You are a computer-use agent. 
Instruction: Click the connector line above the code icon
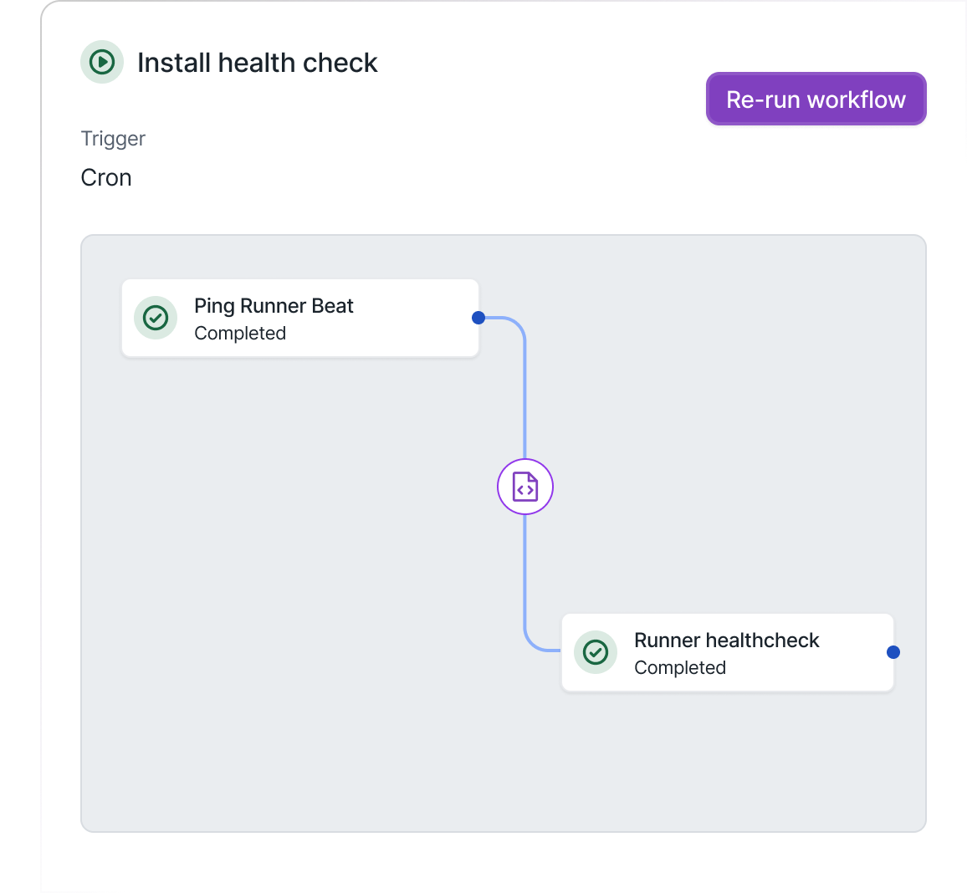coord(524,393)
